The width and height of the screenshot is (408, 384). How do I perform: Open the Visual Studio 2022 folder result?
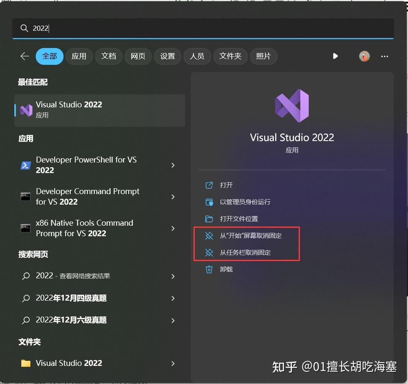coord(71,363)
